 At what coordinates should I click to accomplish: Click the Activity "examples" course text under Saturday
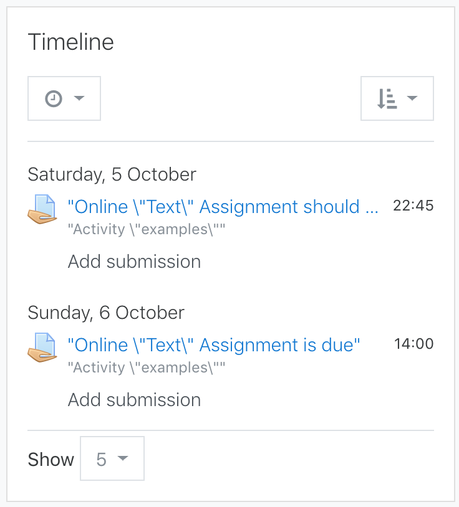(x=147, y=229)
